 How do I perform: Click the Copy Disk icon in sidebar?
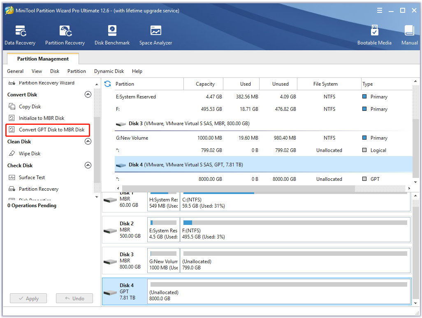[12, 106]
